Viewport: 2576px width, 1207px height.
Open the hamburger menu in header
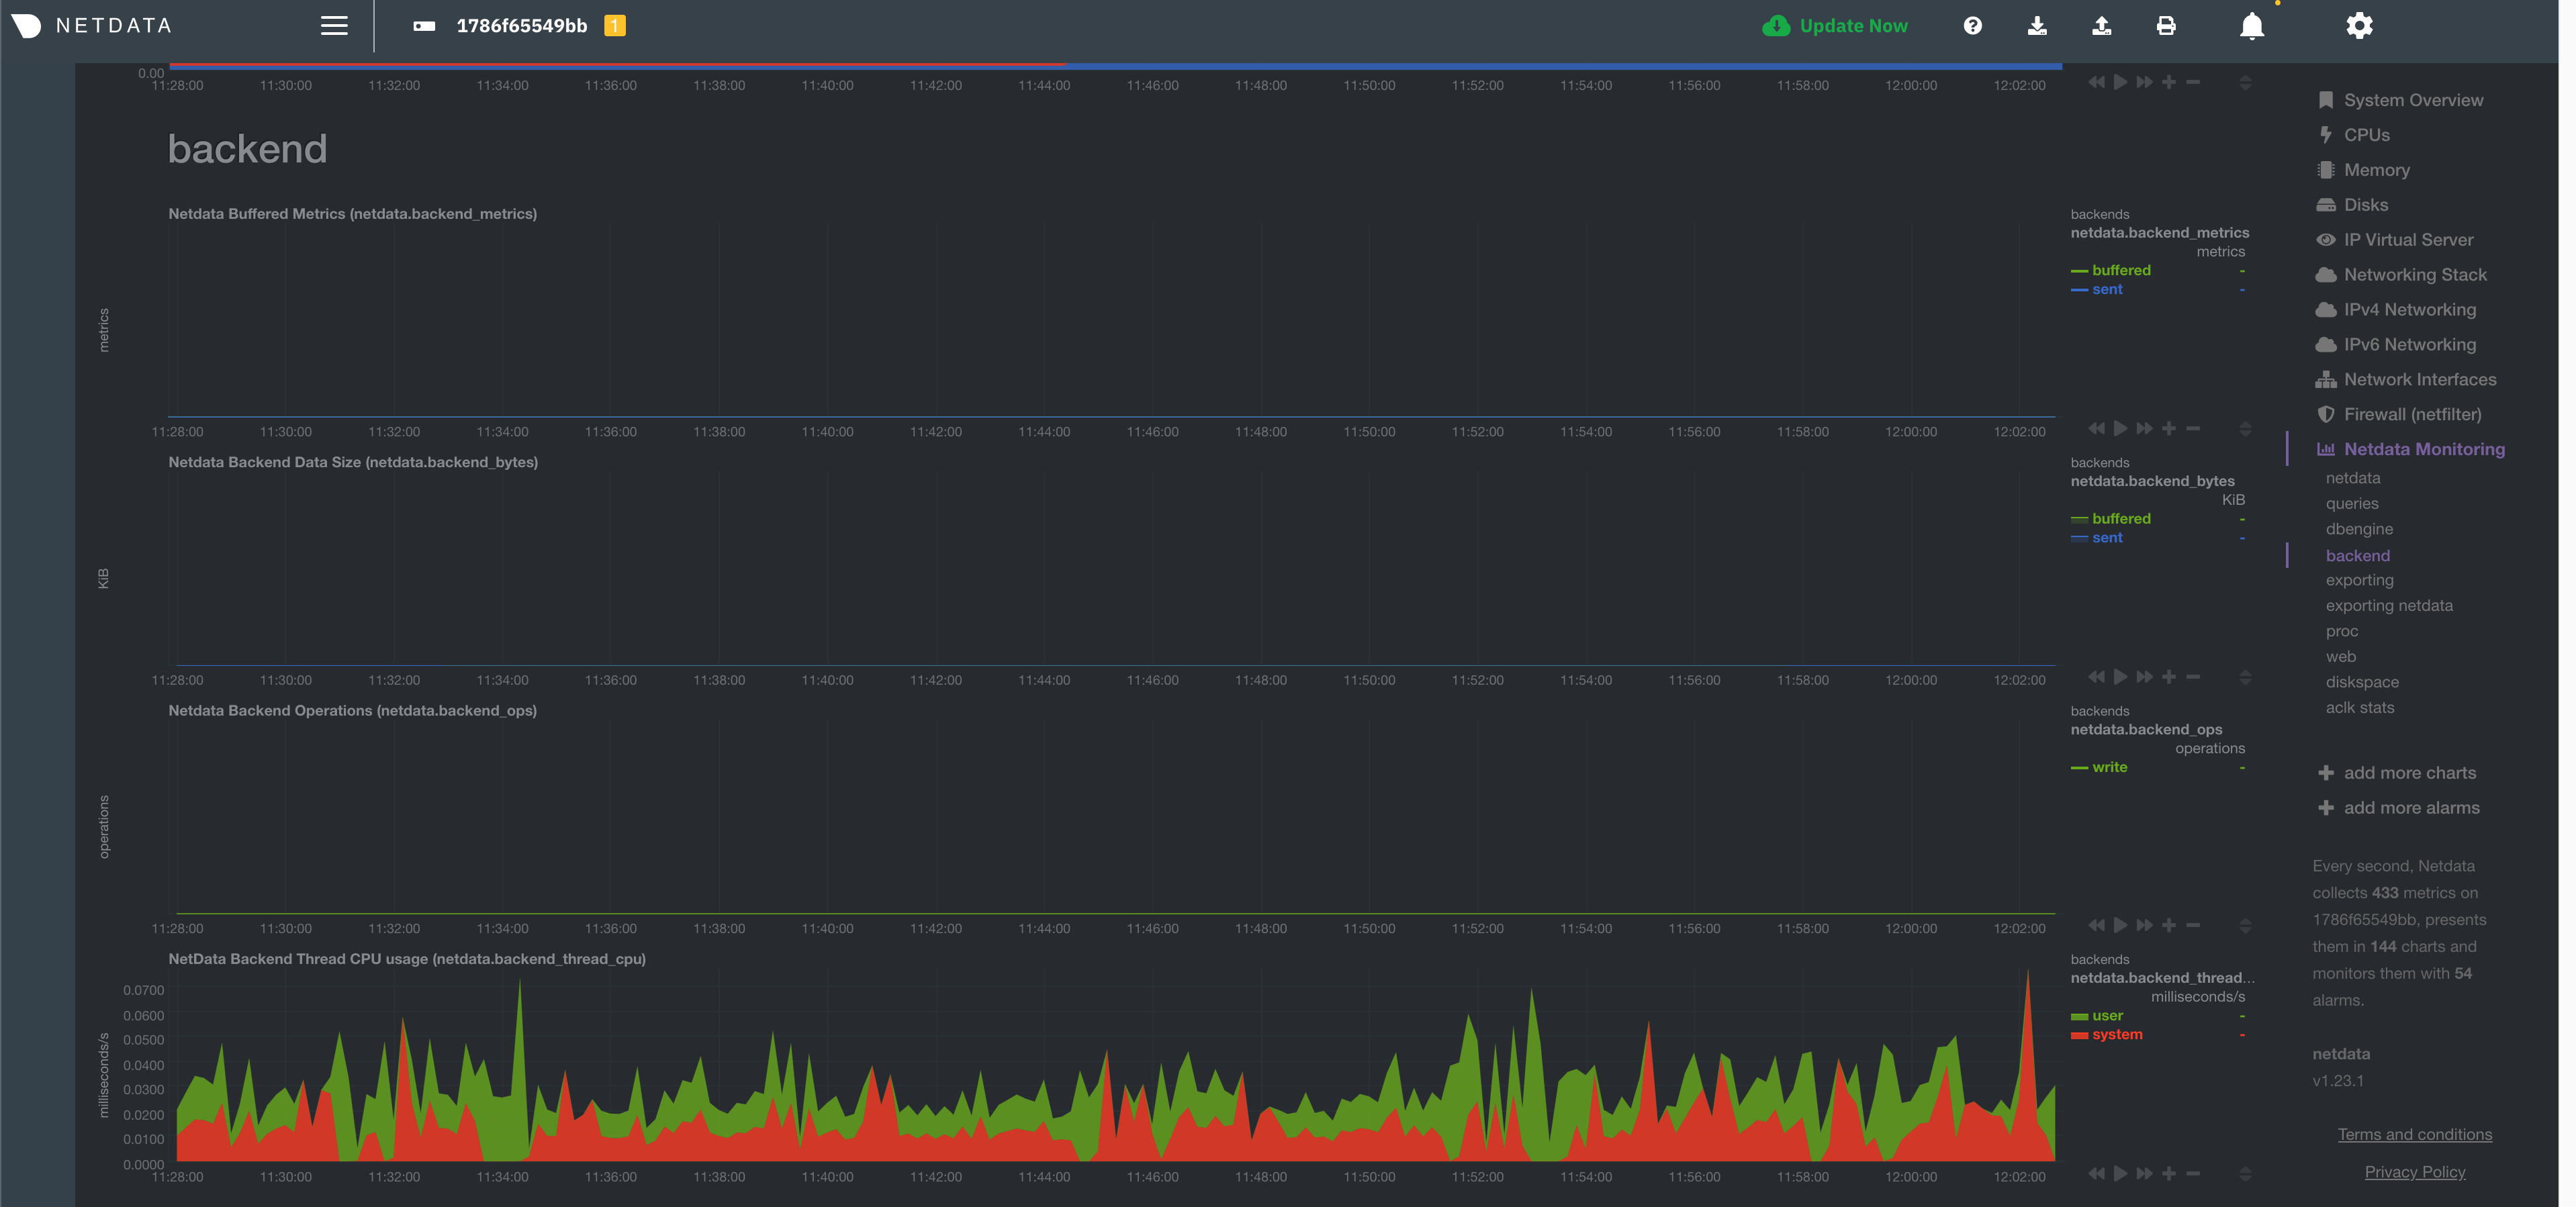[x=334, y=26]
